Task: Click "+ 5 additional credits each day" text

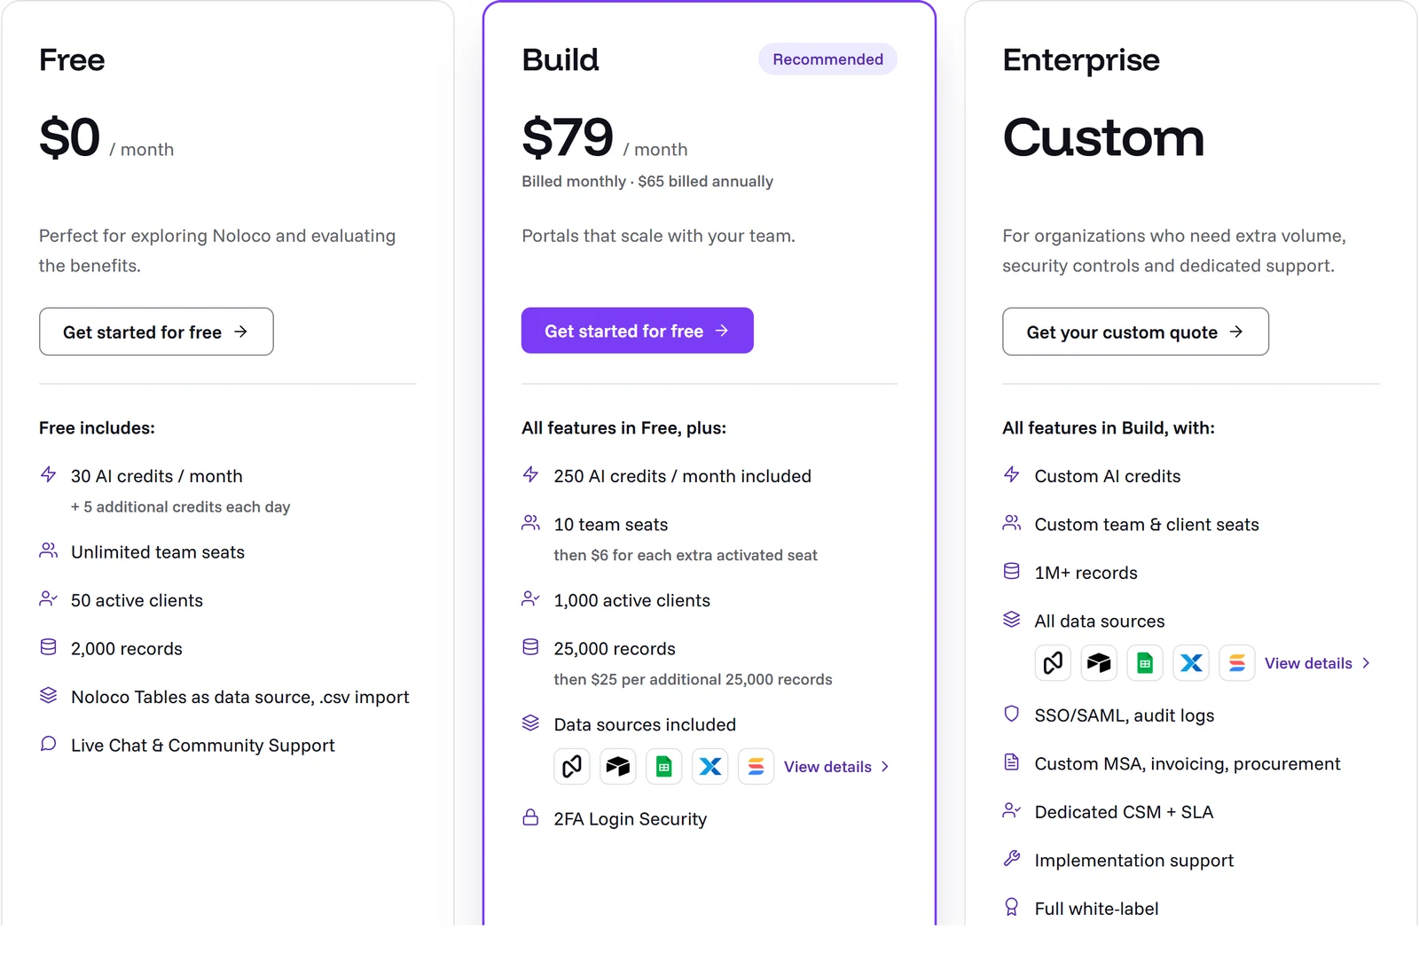Action: pos(181,507)
